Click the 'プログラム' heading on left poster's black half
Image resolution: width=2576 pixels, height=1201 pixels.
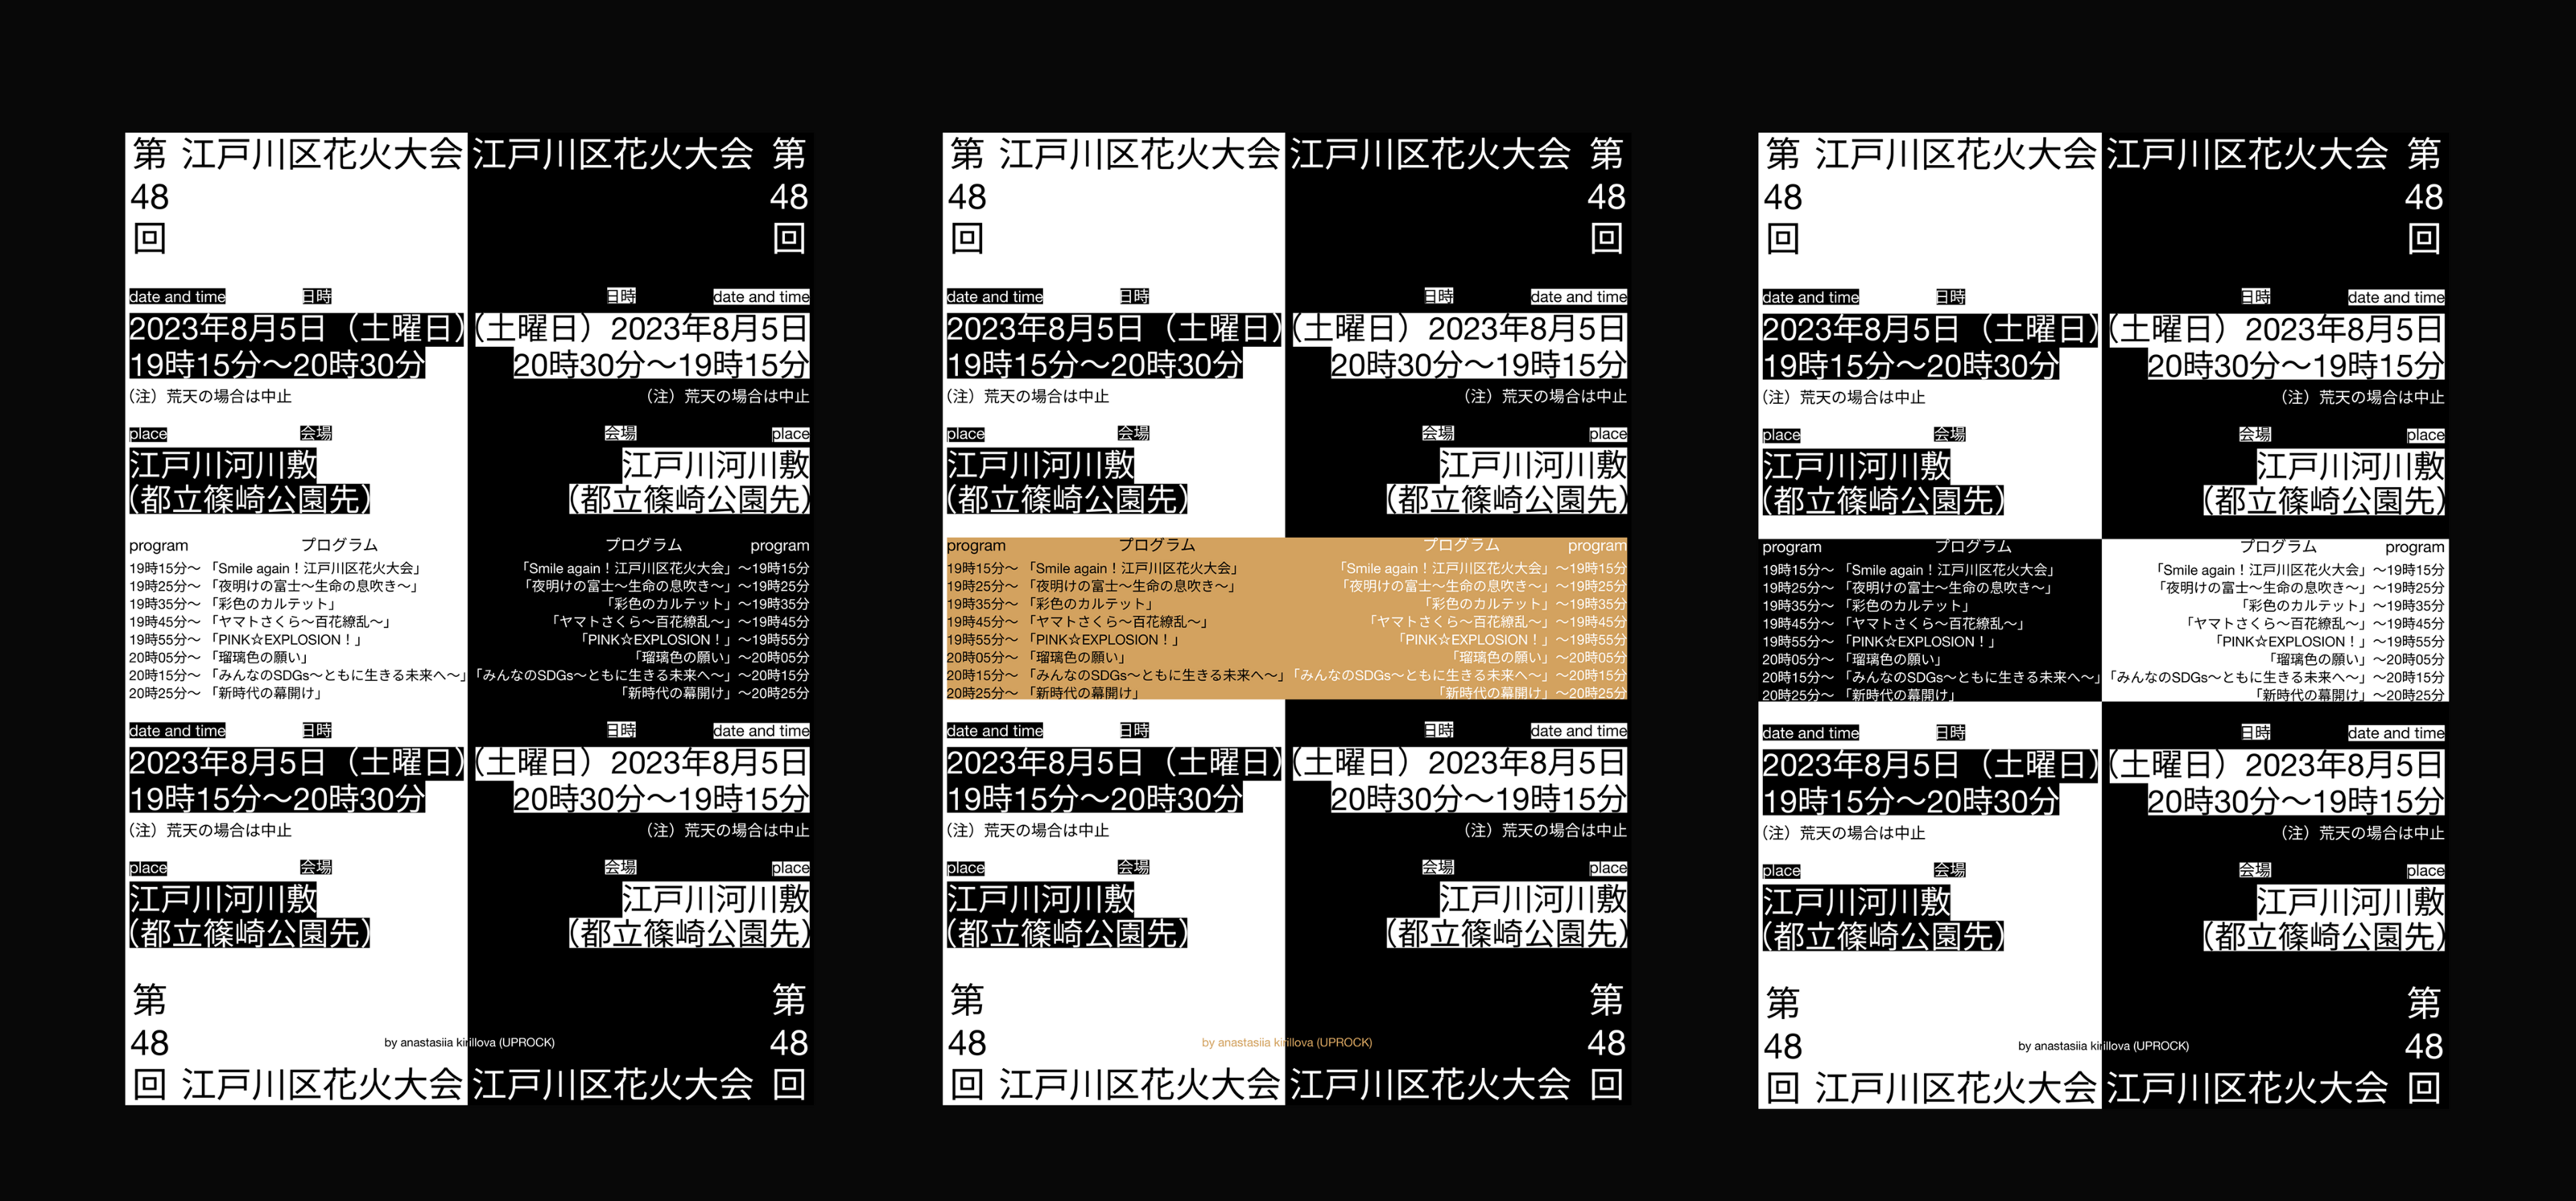point(643,545)
